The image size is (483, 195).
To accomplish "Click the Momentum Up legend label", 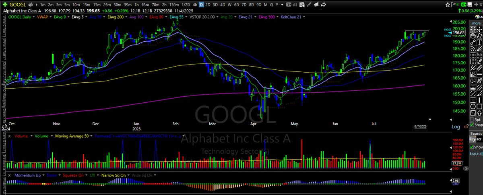I will [x=27, y=175].
